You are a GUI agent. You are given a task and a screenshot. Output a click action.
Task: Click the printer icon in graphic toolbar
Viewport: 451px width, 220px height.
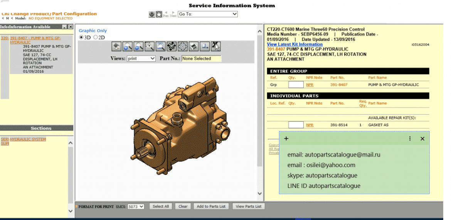194,47
